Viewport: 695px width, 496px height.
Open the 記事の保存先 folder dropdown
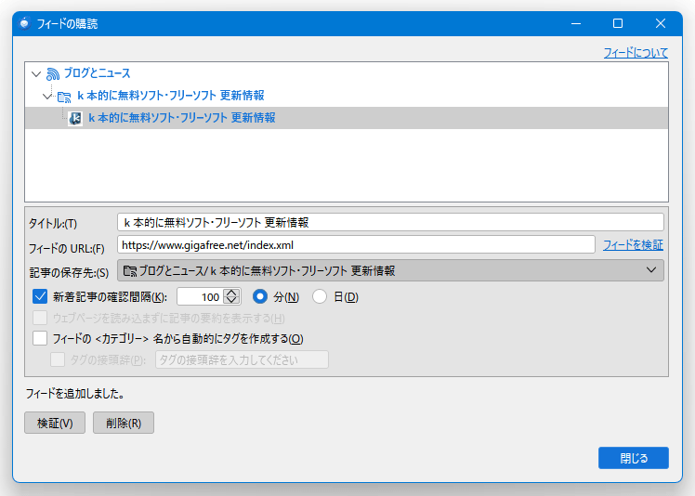click(390, 270)
